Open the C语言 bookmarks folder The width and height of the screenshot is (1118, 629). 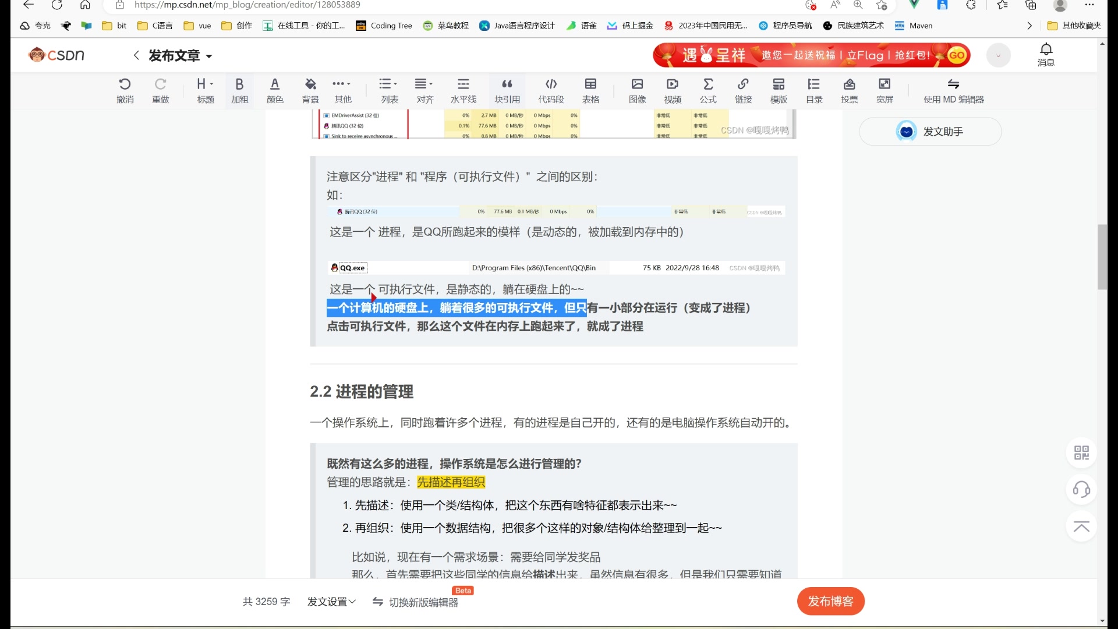pos(155,26)
